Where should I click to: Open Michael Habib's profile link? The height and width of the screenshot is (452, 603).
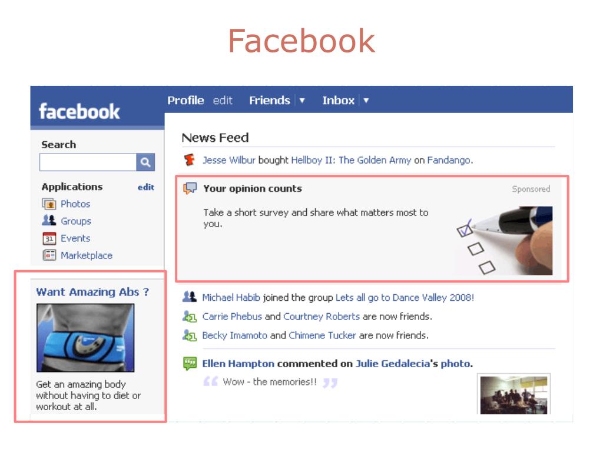point(231,297)
